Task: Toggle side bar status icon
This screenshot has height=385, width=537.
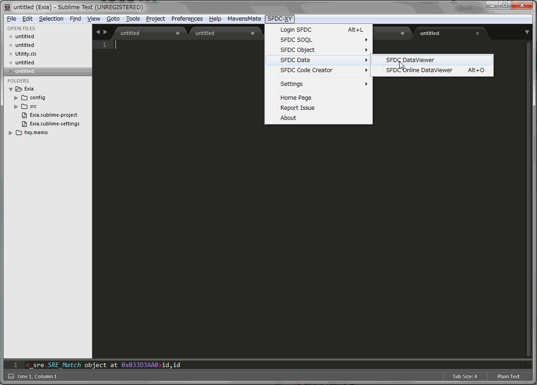Action: [x=11, y=376]
